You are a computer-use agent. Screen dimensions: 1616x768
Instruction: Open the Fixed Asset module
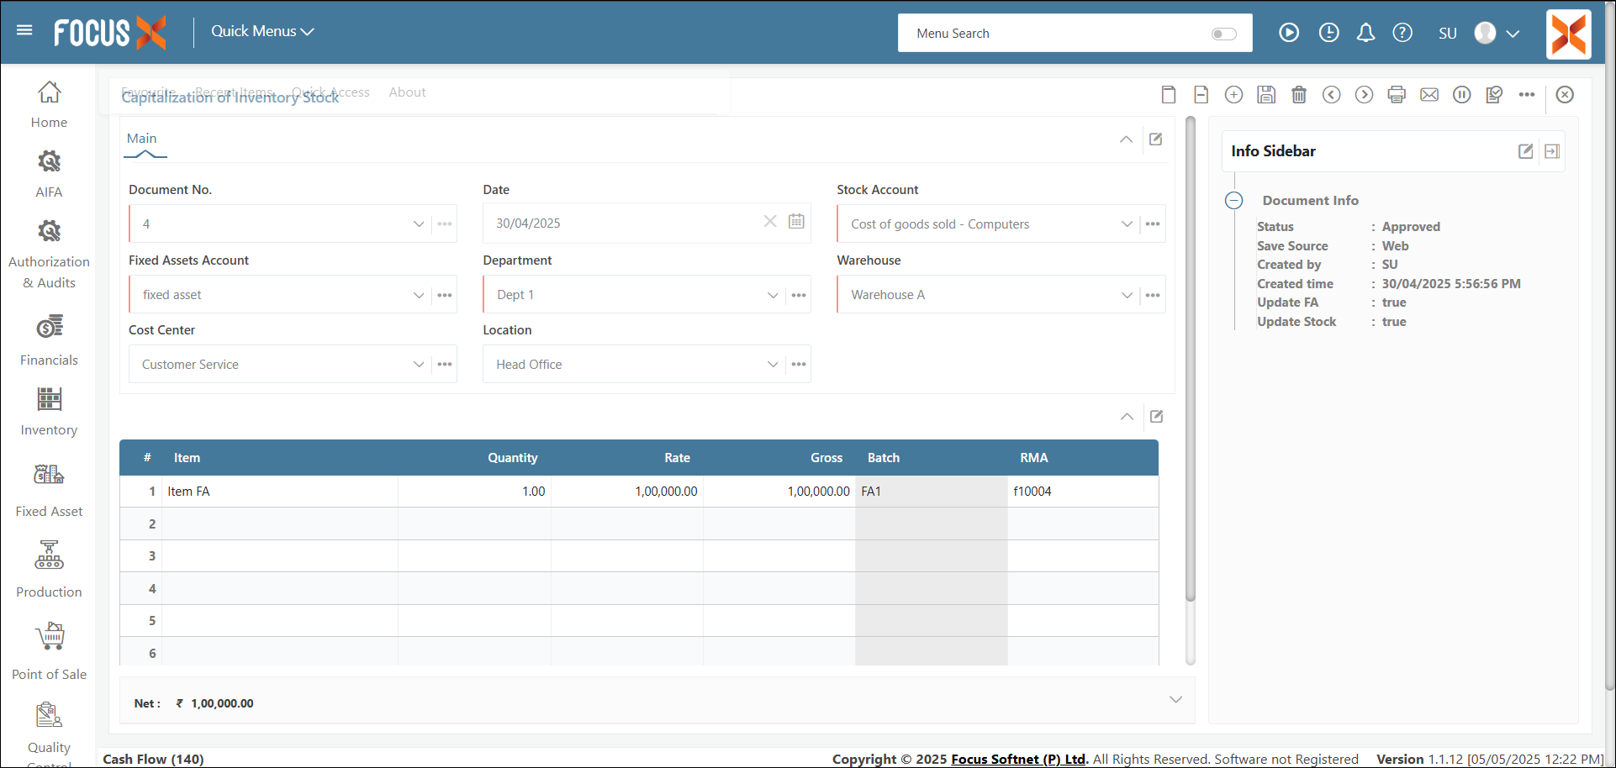49,490
